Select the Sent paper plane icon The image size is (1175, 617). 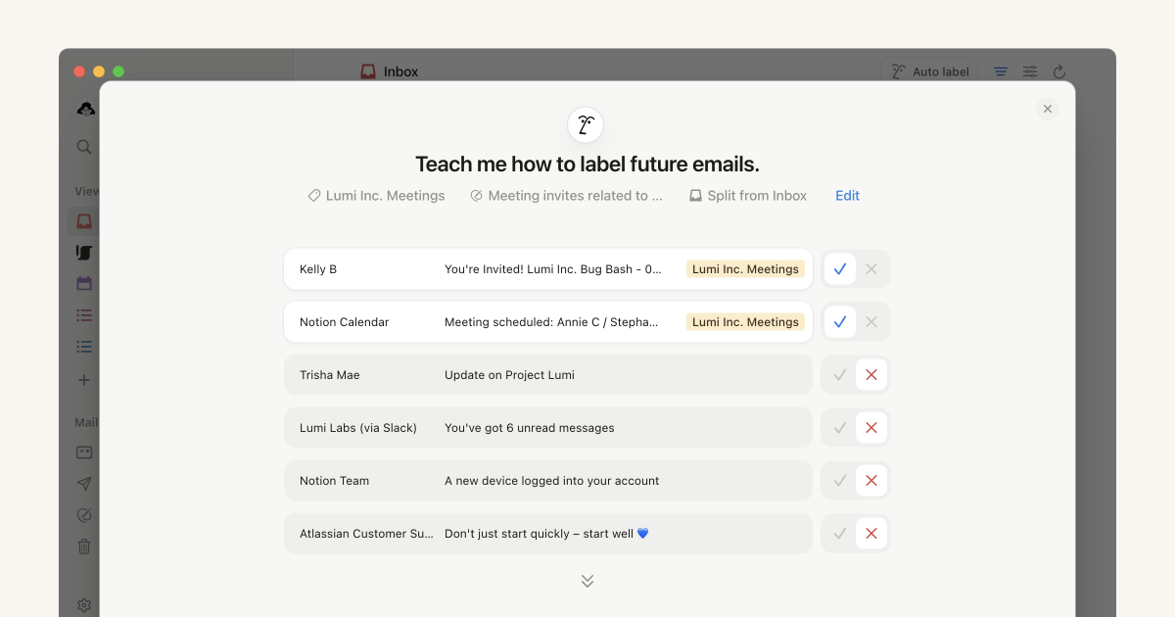(84, 483)
